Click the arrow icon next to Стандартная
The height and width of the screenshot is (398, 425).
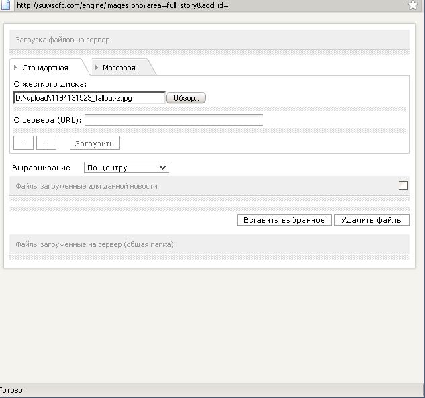tap(15, 68)
